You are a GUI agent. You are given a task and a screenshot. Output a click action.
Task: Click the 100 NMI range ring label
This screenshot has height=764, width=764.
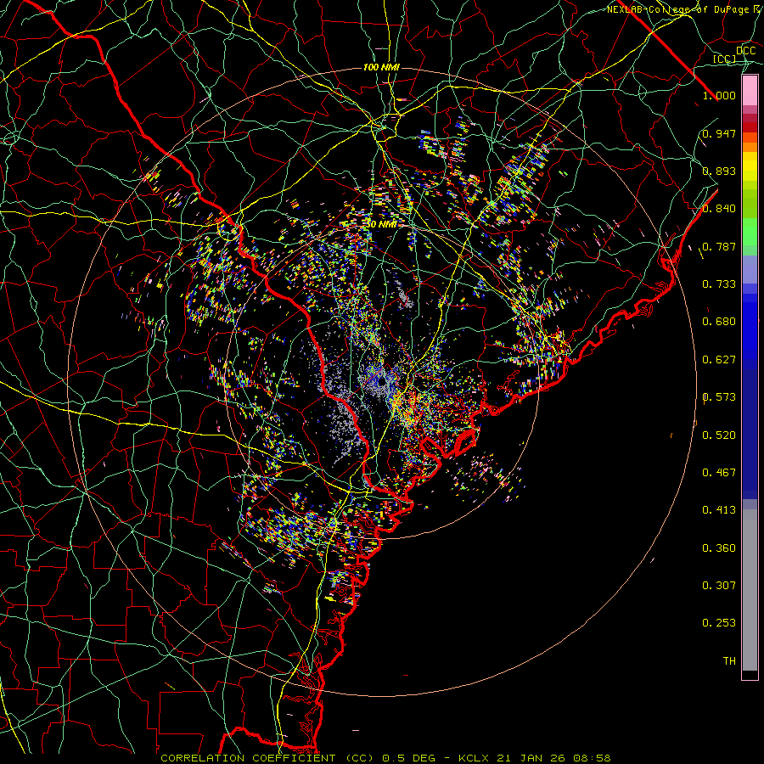[x=381, y=67]
